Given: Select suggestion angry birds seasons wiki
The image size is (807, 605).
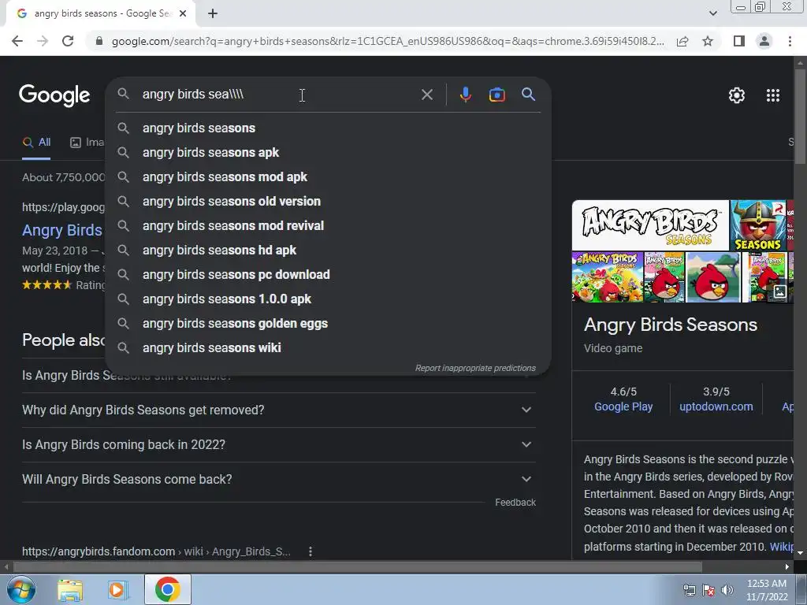Looking at the screenshot, I should (328, 347).
